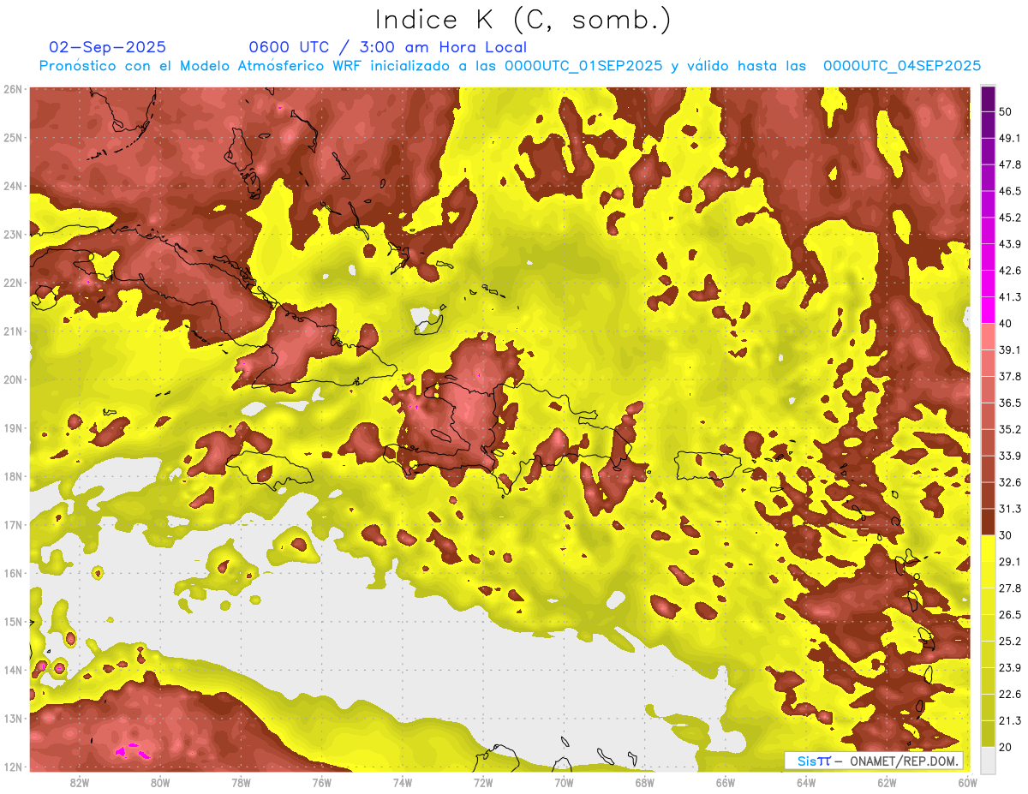Click "0600 UTC / 3:00 am Hora Local" text

pos(387,47)
